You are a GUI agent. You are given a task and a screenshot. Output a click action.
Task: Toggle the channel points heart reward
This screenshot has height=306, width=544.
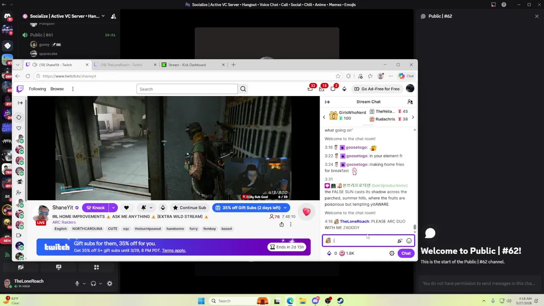(306, 212)
